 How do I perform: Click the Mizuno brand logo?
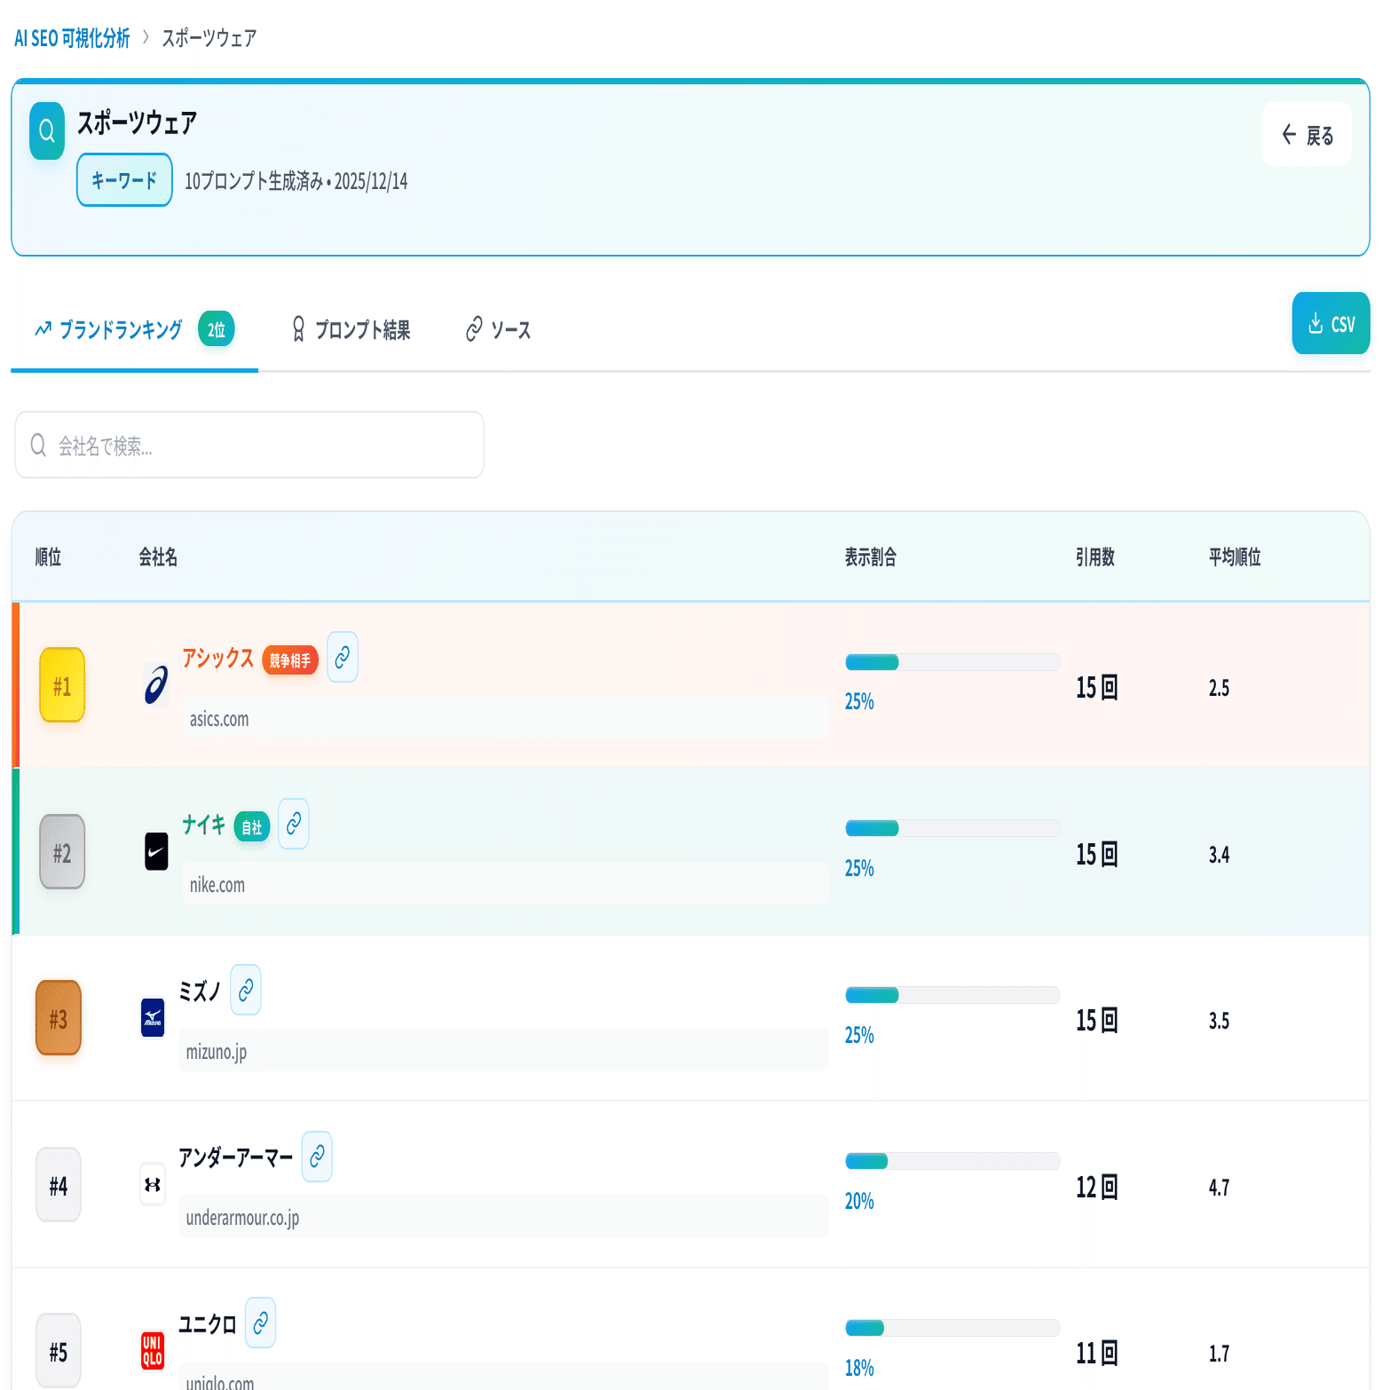pos(153,1018)
